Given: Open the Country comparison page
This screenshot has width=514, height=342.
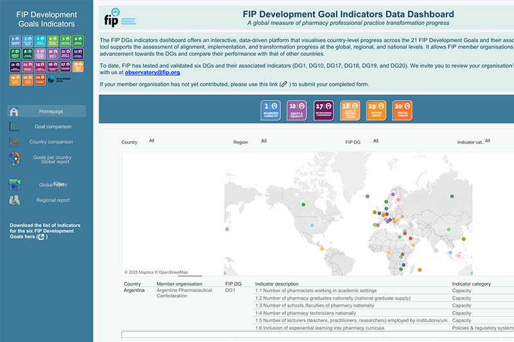Looking at the screenshot, I should (51, 142).
